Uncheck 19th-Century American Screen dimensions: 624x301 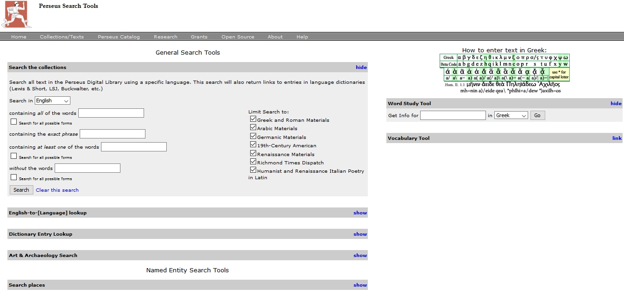coord(253,144)
